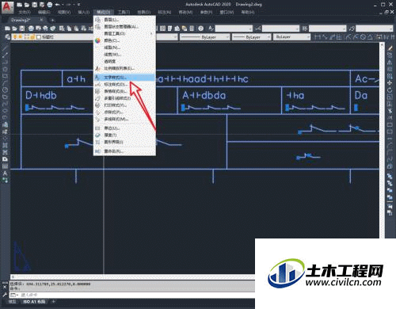396x309 pixels.
Task: Open the text style name dropdown
Action: pyautogui.click(x=234, y=29)
